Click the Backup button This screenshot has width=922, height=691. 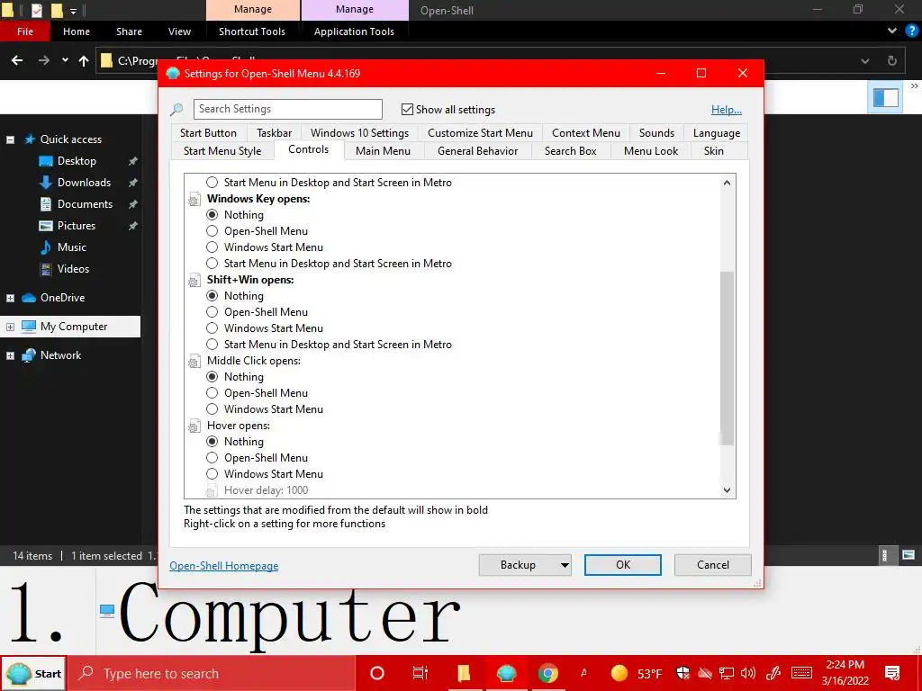coord(518,565)
